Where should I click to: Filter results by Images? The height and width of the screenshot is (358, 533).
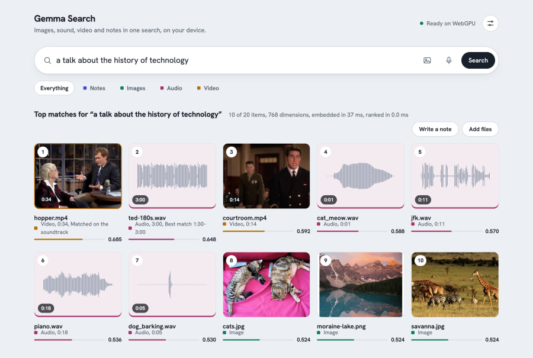pos(133,88)
